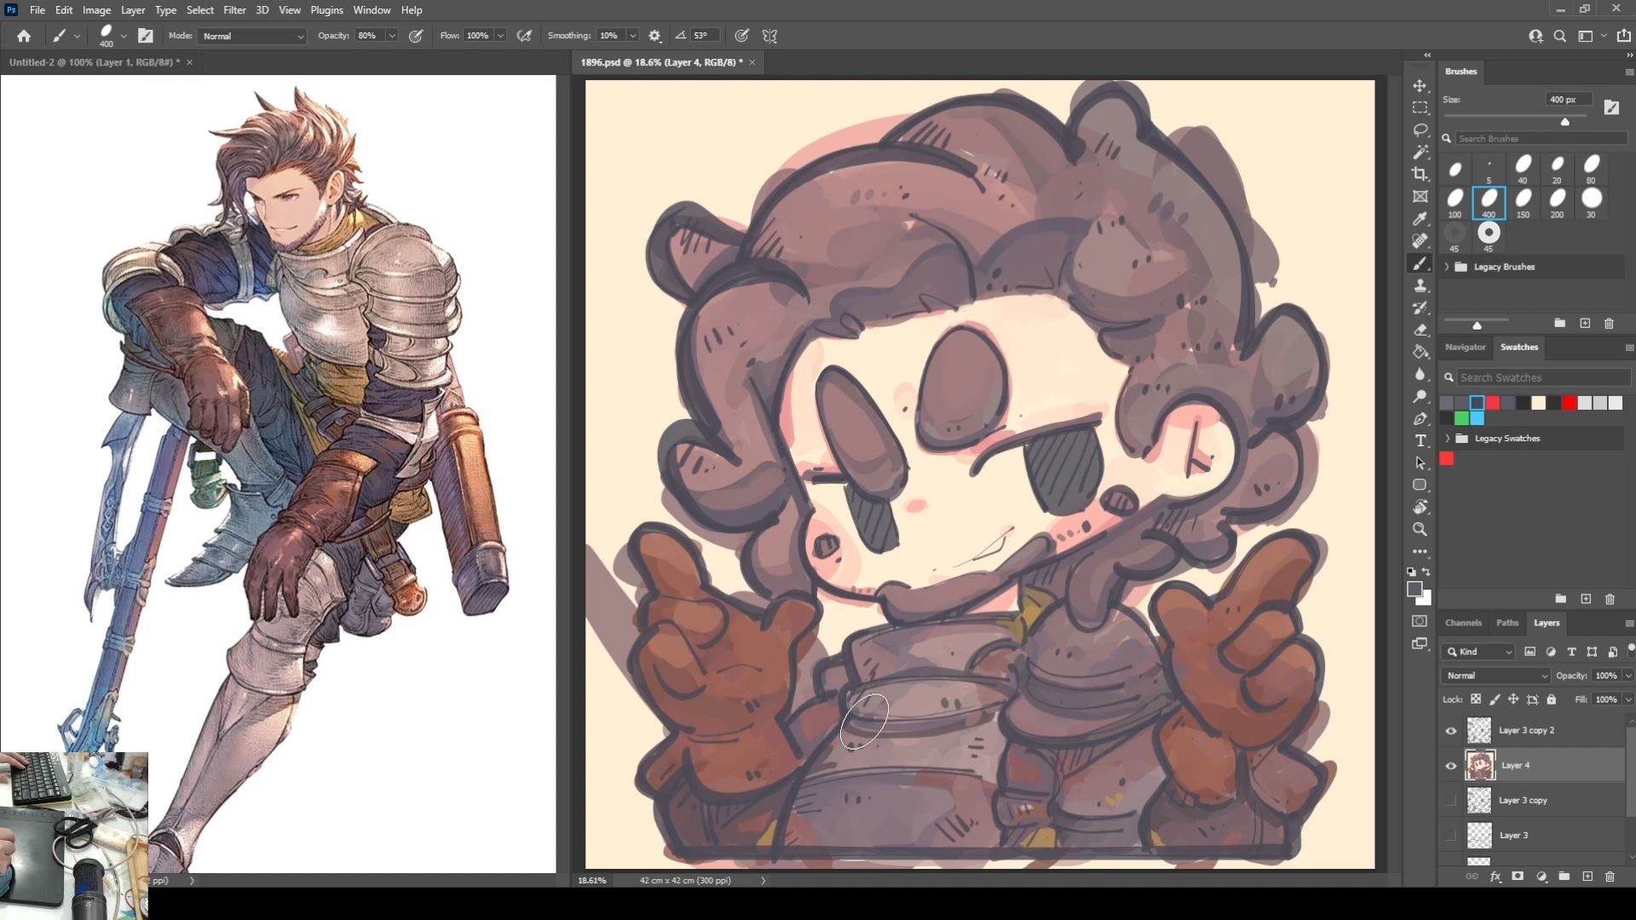Open the Home screen icon
Screen dimensions: 1636x920
(x=24, y=36)
